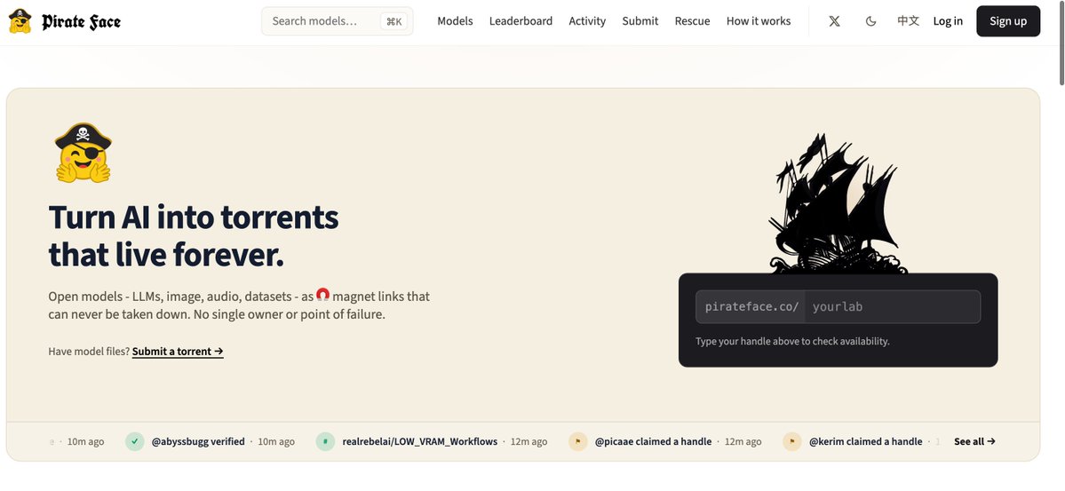Image resolution: width=1065 pixels, height=491 pixels.
Task: Click the pirate ship silhouette image
Action: (838, 203)
